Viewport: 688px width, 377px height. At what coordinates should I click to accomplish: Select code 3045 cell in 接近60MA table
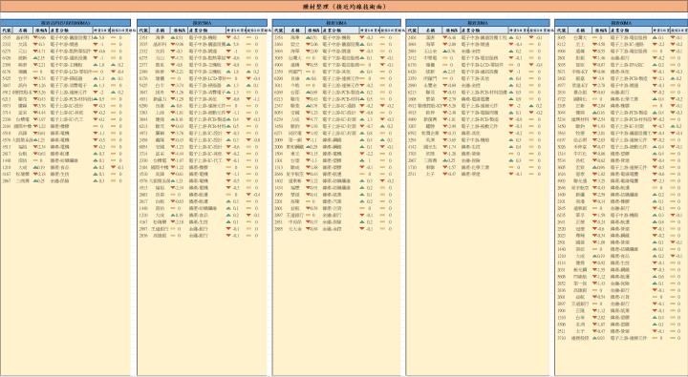click(x=561, y=38)
